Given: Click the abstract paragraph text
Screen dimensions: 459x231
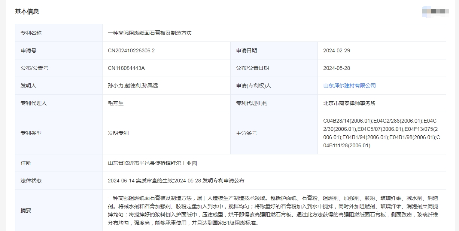Looking at the screenshot, I should click(273, 210).
